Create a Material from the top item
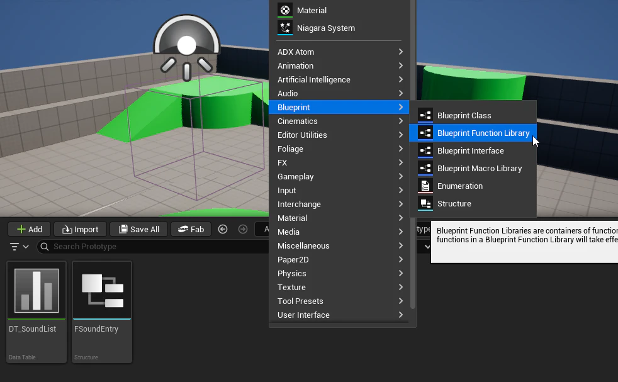Image resolution: width=618 pixels, height=382 pixels. pos(340,10)
